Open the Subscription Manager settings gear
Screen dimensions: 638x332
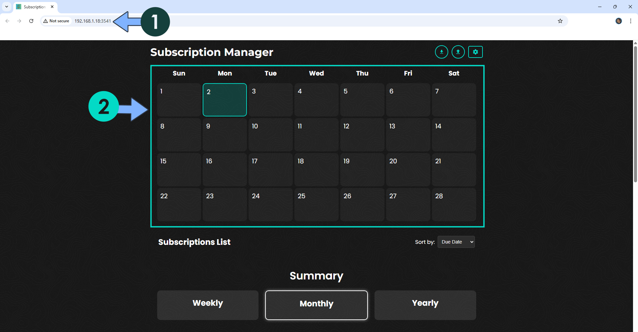click(x=475, y=52)
